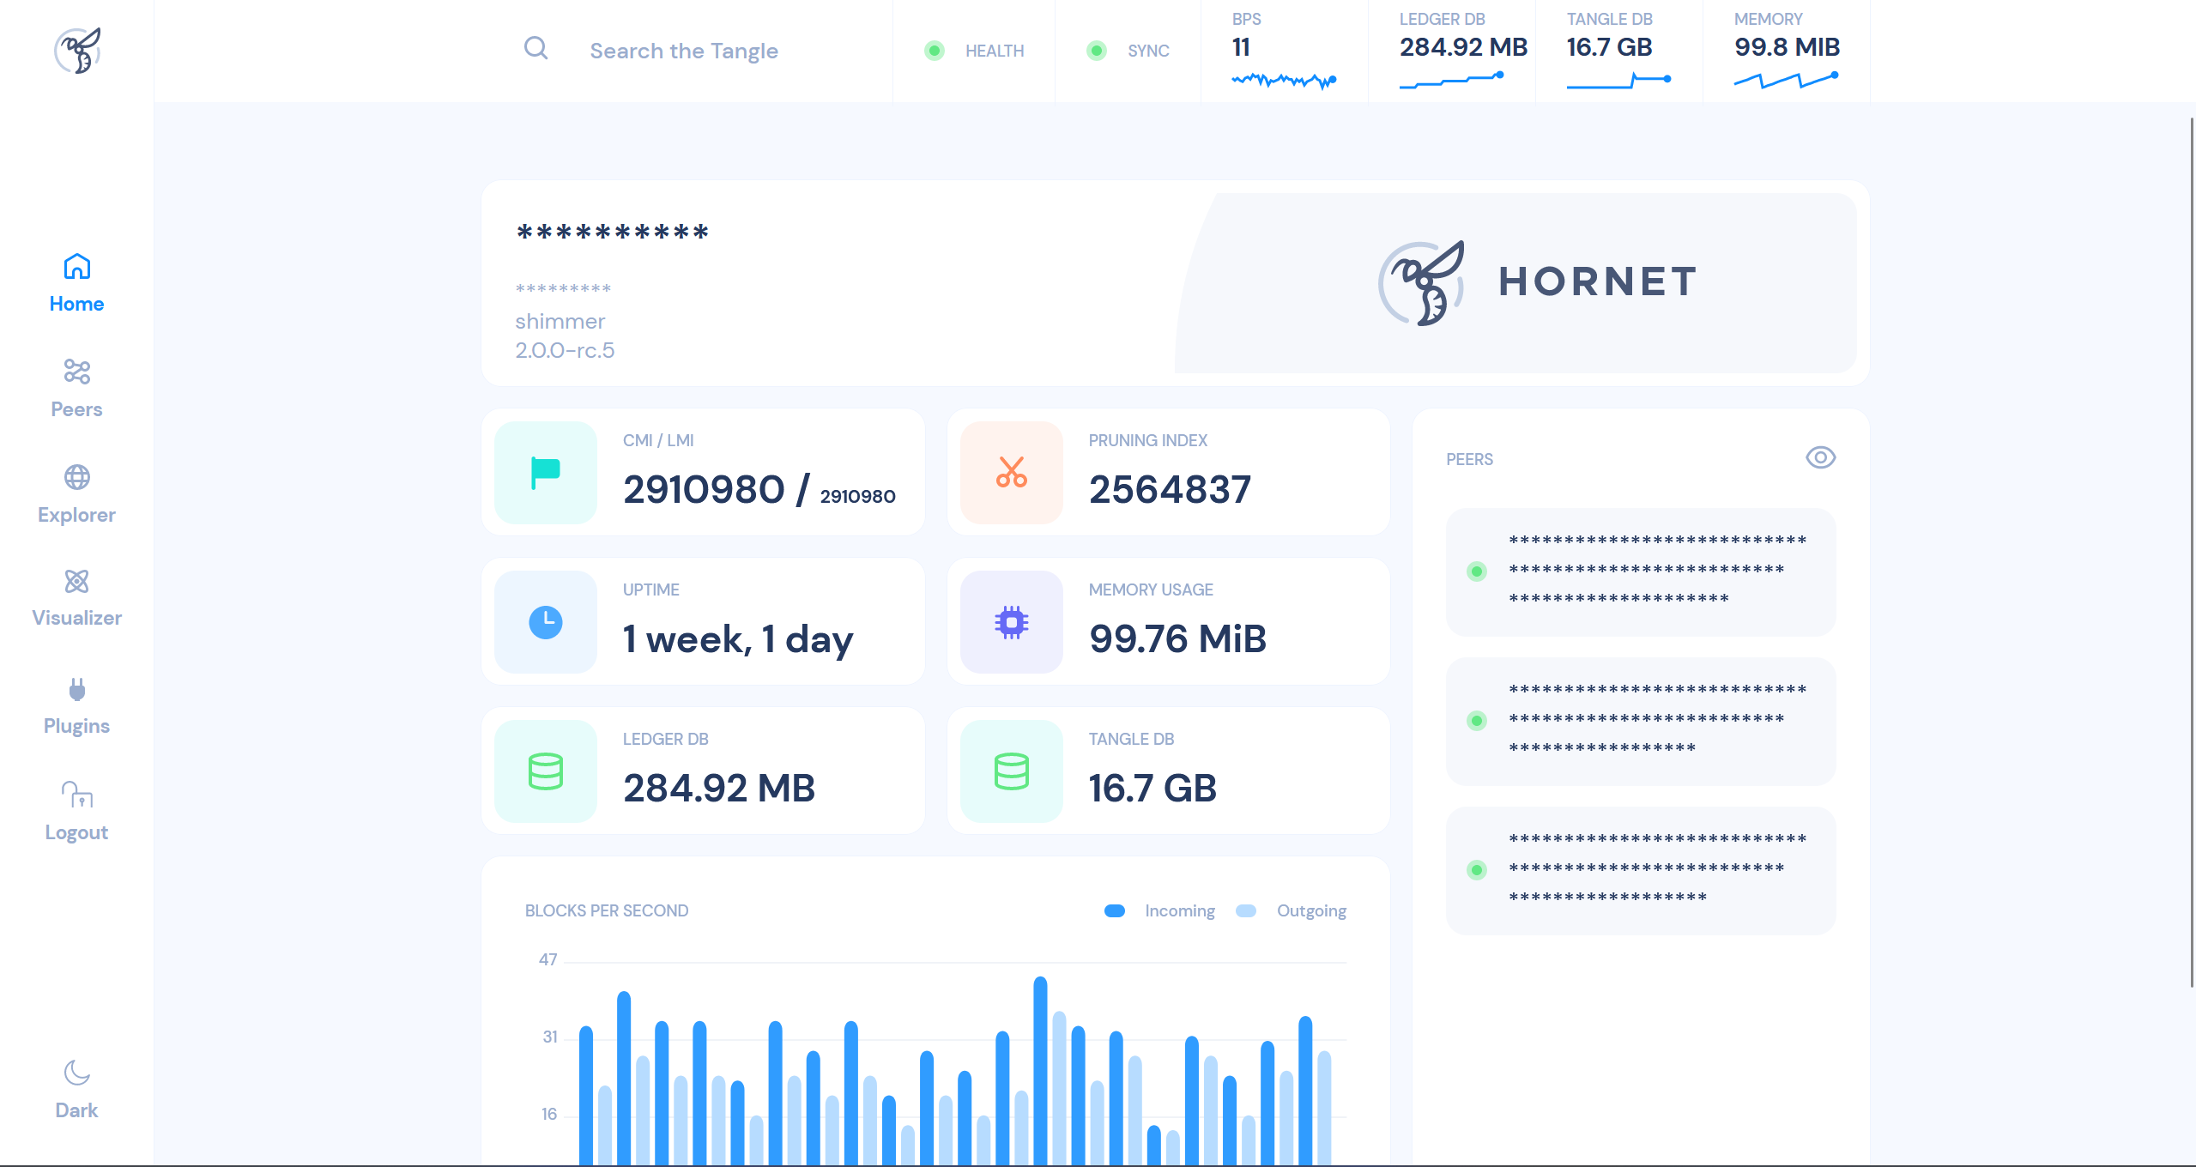Click the BPS header sparkline
The height and width of the screenshot is (1167, 2196).
point(1283,81)
